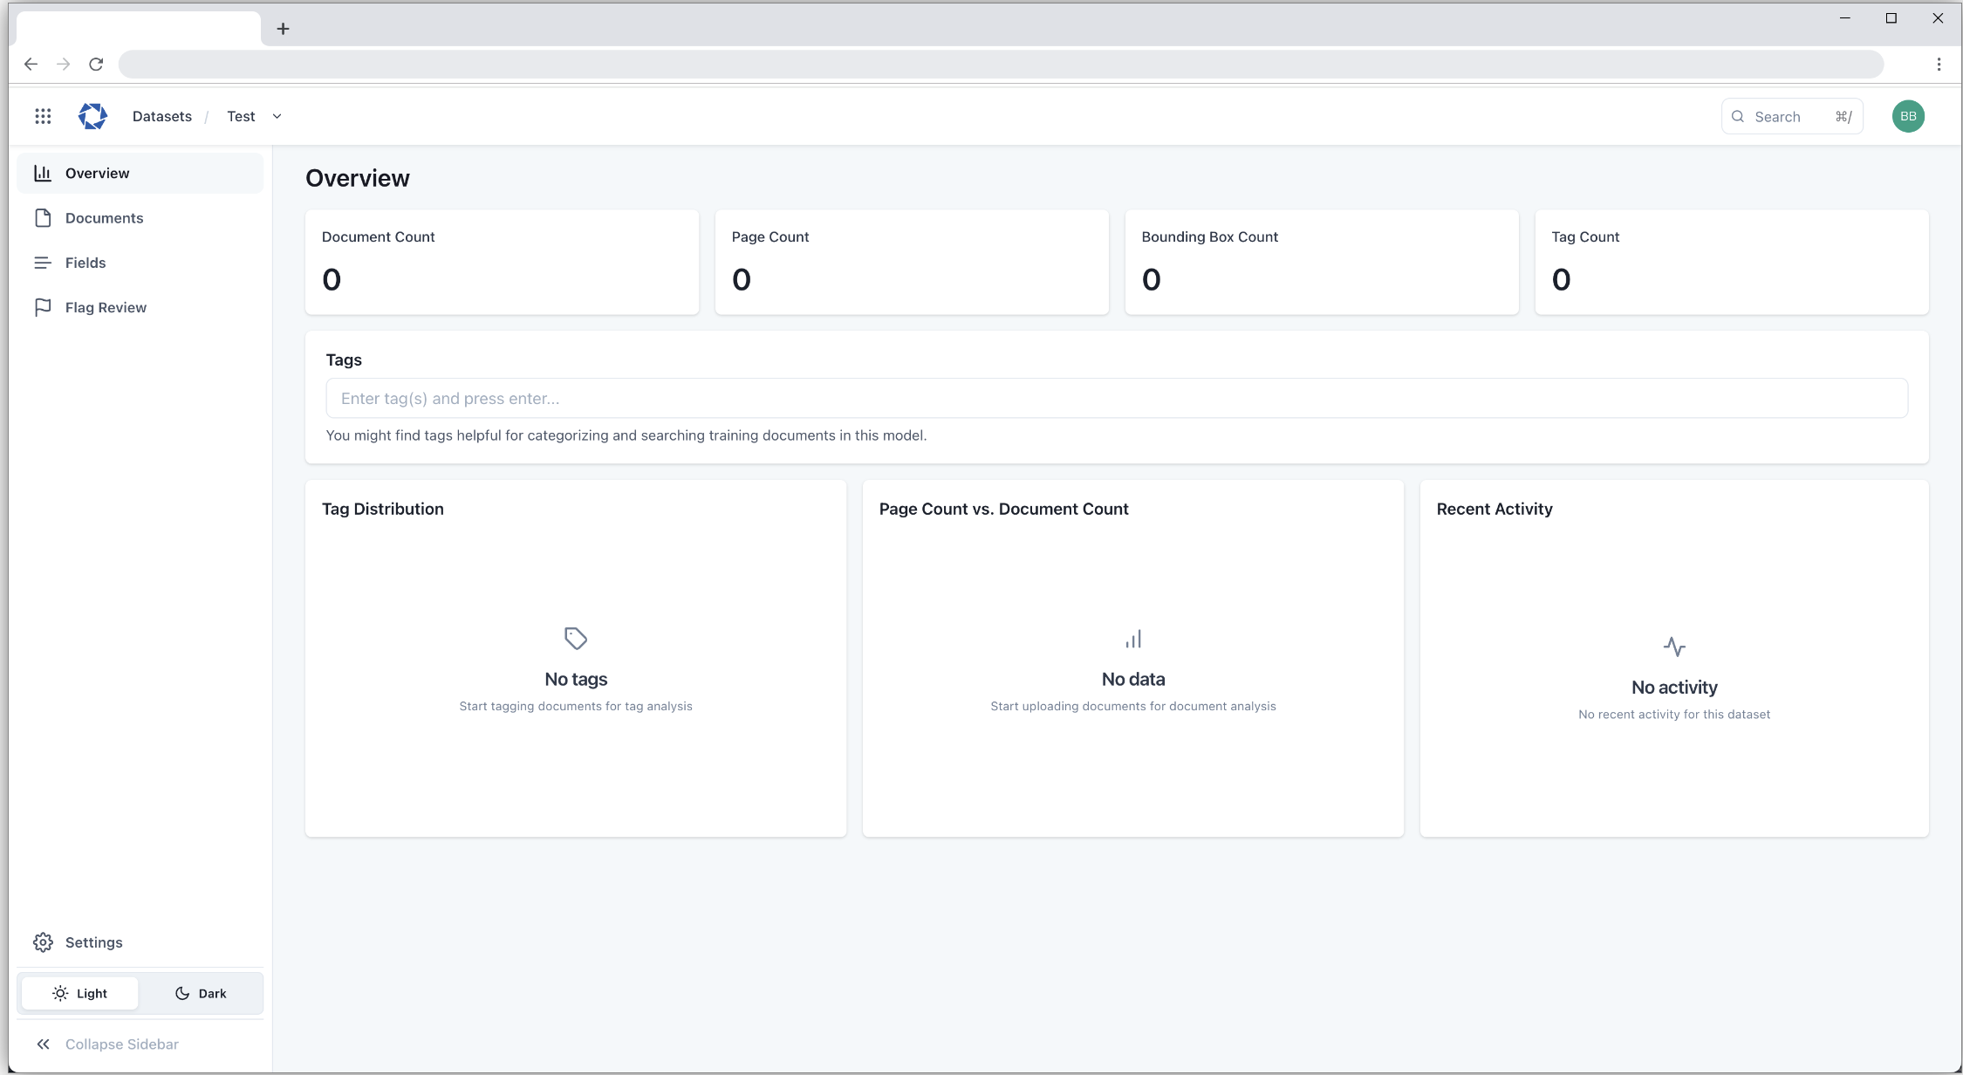Collapse the left sidebar
The height and width of the screenshot is (1075, 1963).
(x=106, y=1044)
